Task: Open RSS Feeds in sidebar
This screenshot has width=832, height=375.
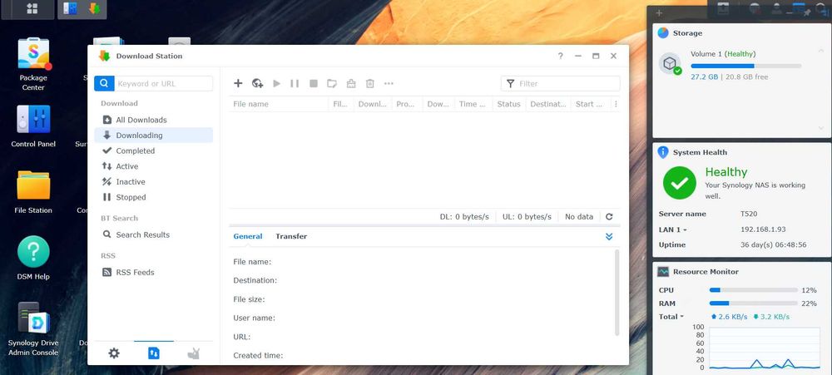Action: (154, 272)
